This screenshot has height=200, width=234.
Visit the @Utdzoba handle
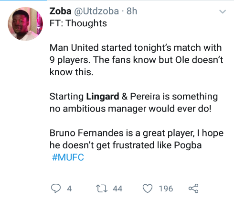pyautogui.click(x=96, y=11)
